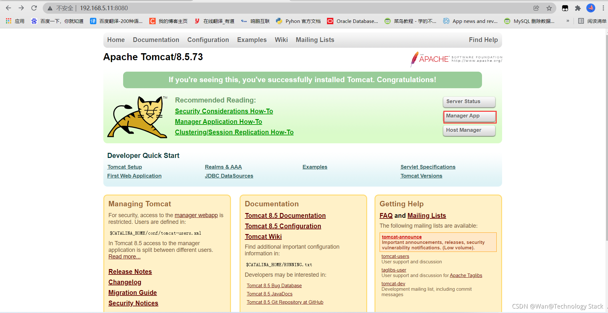Open App news and reviews bookmark
This screenshot has height=313, width=608.
point(471,21)
